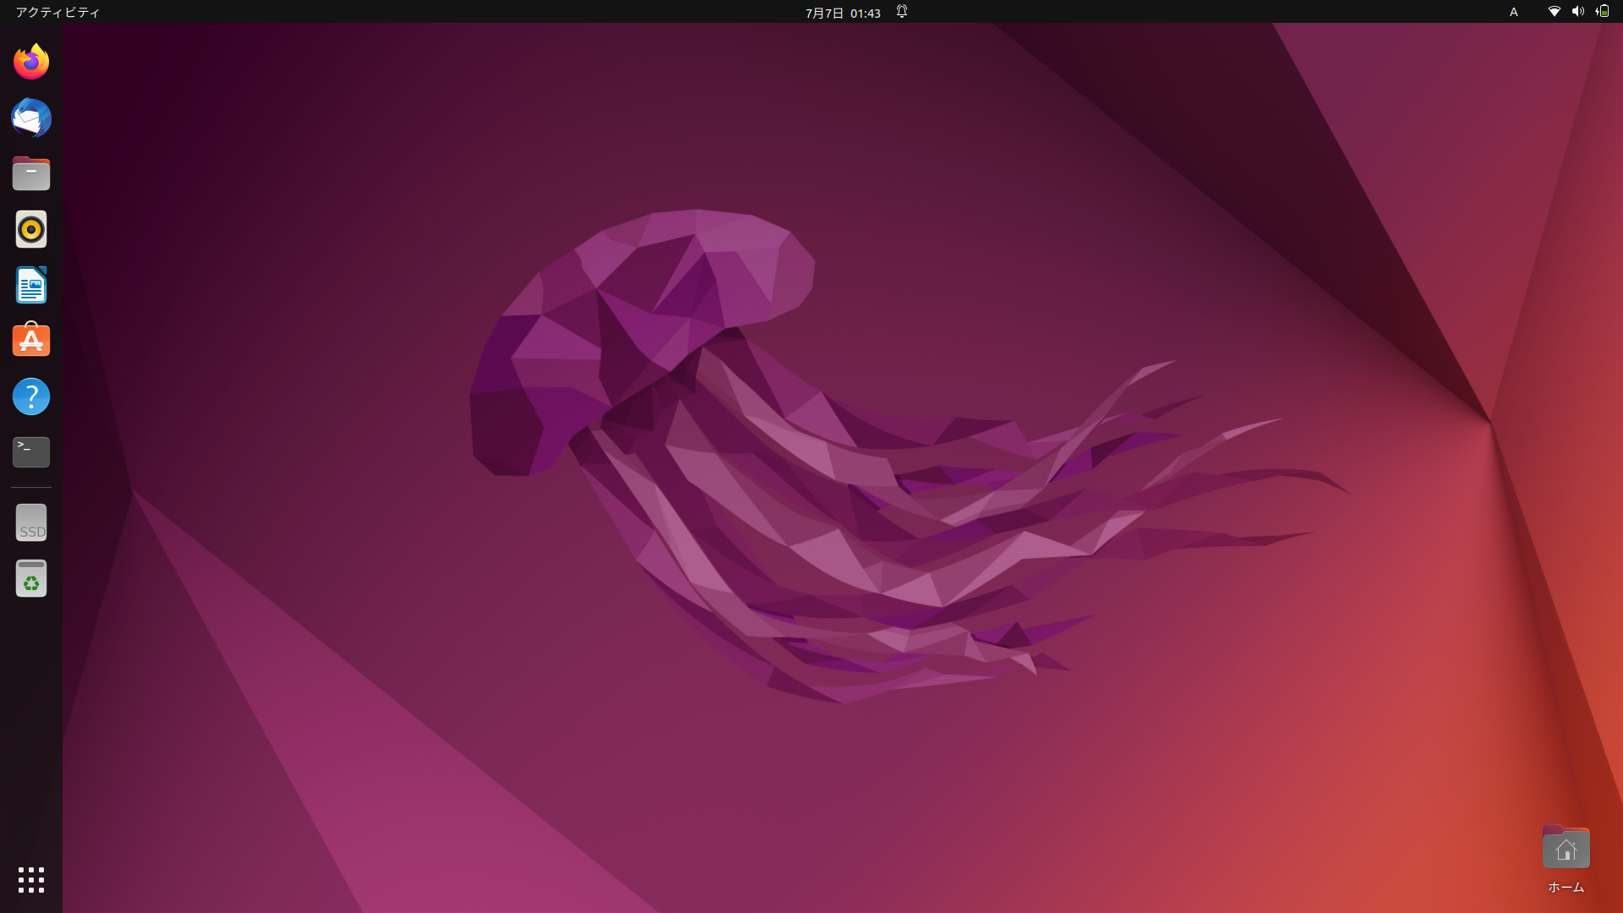Screen dimensions: 1623x913
Task: Show all applications grid
Action: tap(30, 880)
